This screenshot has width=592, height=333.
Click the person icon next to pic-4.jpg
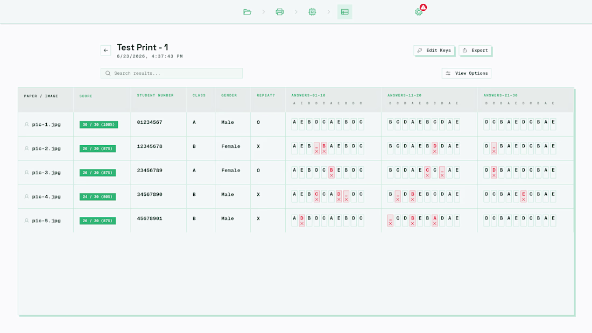pos(27,196)
